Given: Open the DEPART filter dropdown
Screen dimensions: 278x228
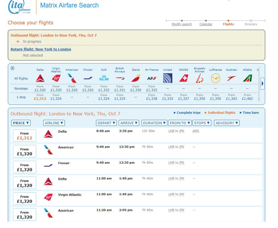Looking at the screenshot, I should click(106, 123).
